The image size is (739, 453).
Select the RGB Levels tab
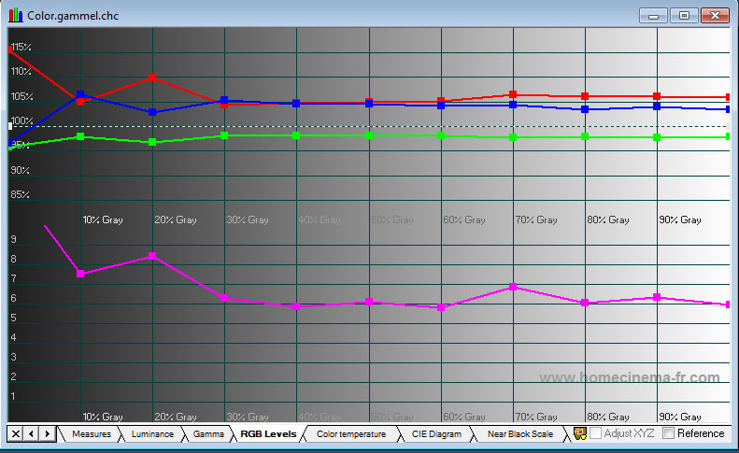[268, 434]
